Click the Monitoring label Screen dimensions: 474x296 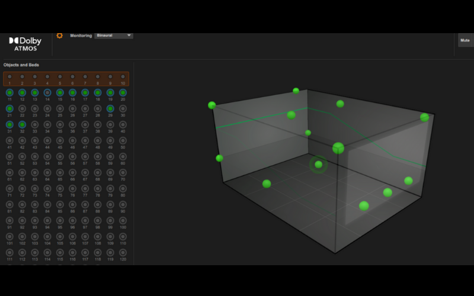81,36
